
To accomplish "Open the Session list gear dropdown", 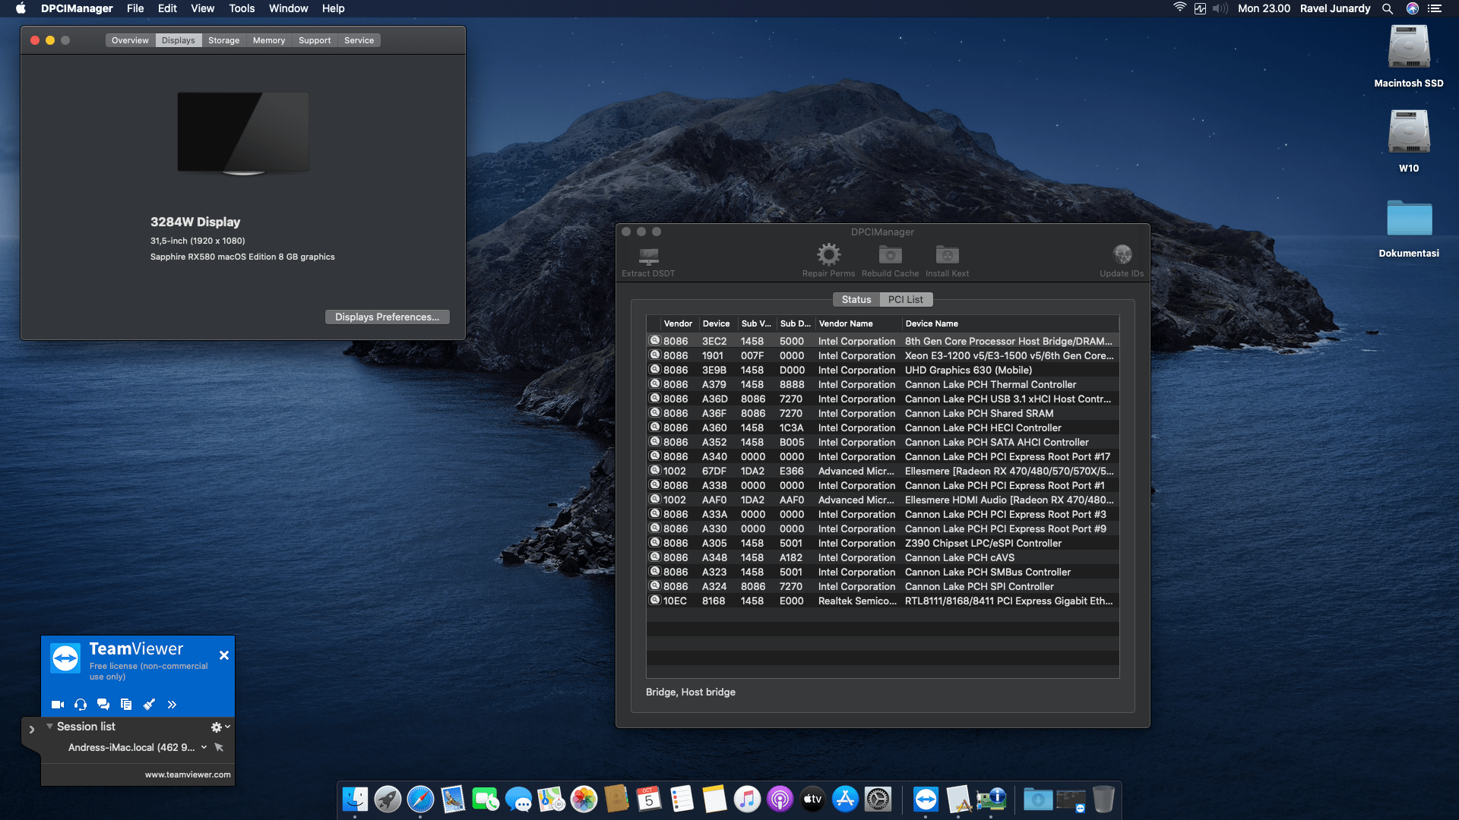I will 220,727.
